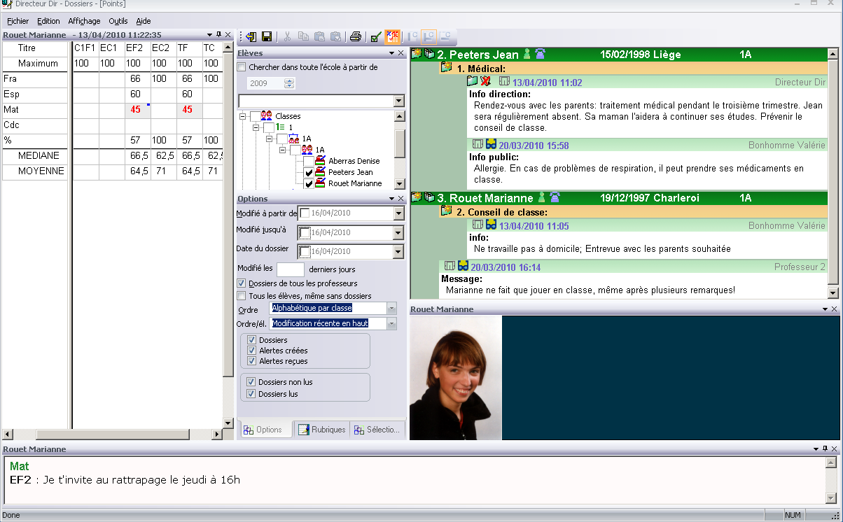843x522 pixels.
Task: Open the Outils menu
Action: tap(118, 21)
